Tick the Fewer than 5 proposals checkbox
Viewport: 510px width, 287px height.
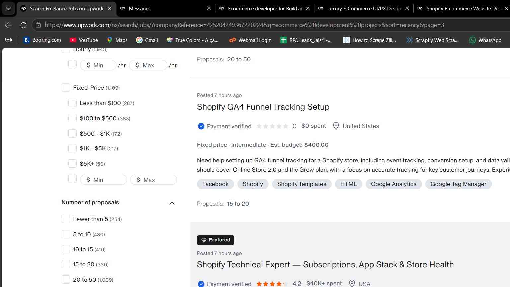(66, 219)
